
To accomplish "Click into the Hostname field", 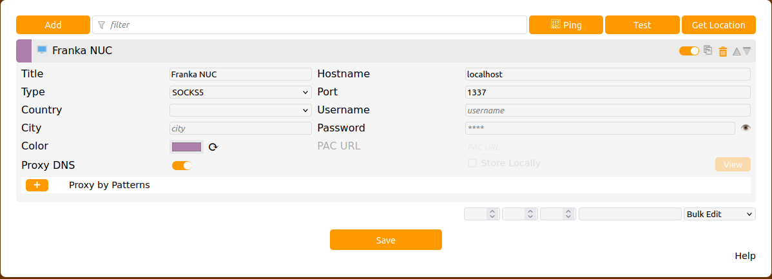I will [607, 74].
